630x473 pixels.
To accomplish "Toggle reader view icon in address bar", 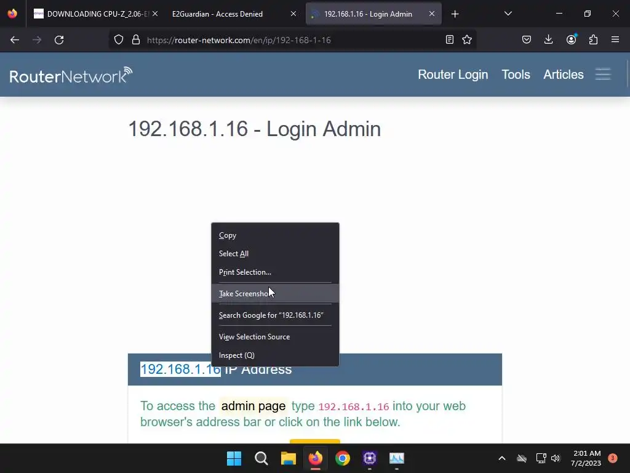I will click(450, 39).
